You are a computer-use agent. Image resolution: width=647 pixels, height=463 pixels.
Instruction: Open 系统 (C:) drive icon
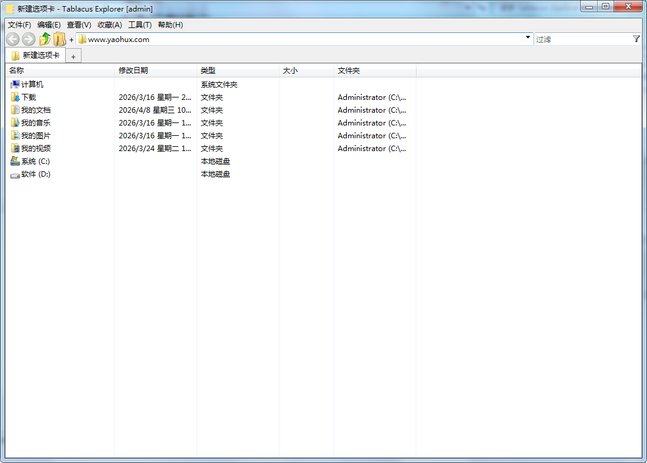click(15, 161)
